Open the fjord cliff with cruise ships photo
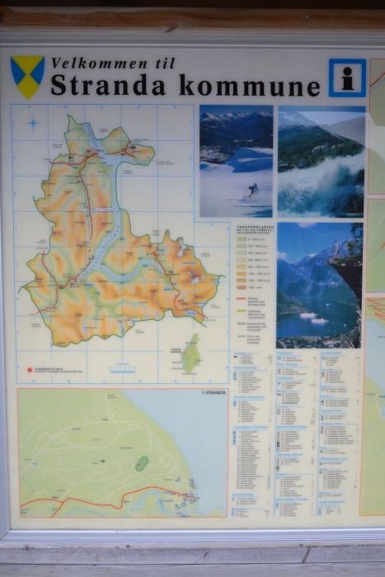 pyautogui.click(x=320, y=285)
